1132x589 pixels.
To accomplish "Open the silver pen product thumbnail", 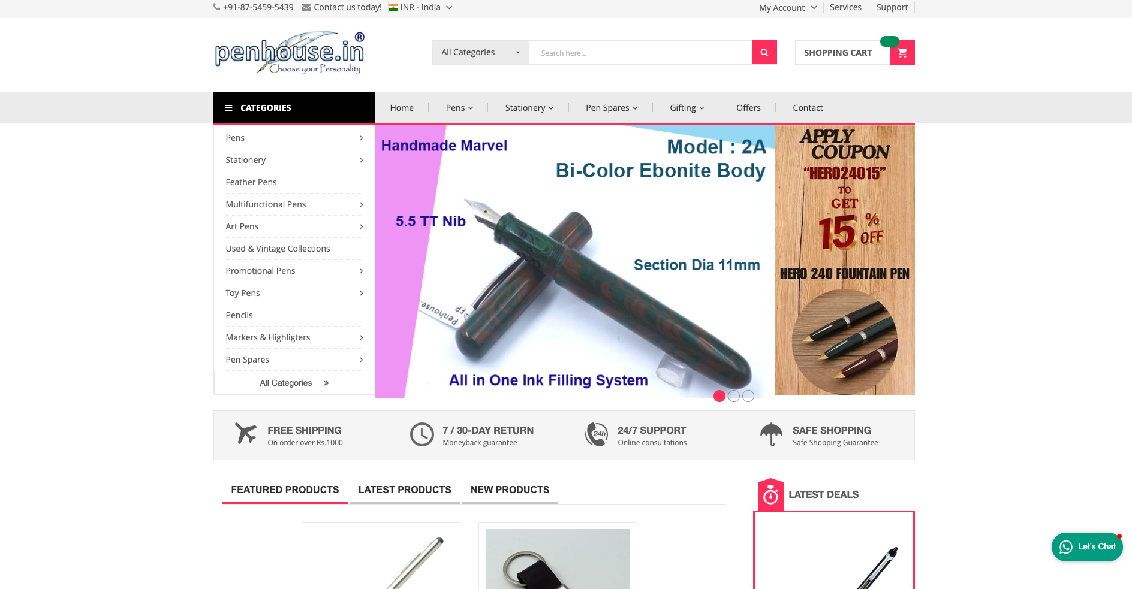I will pos(381,559).
